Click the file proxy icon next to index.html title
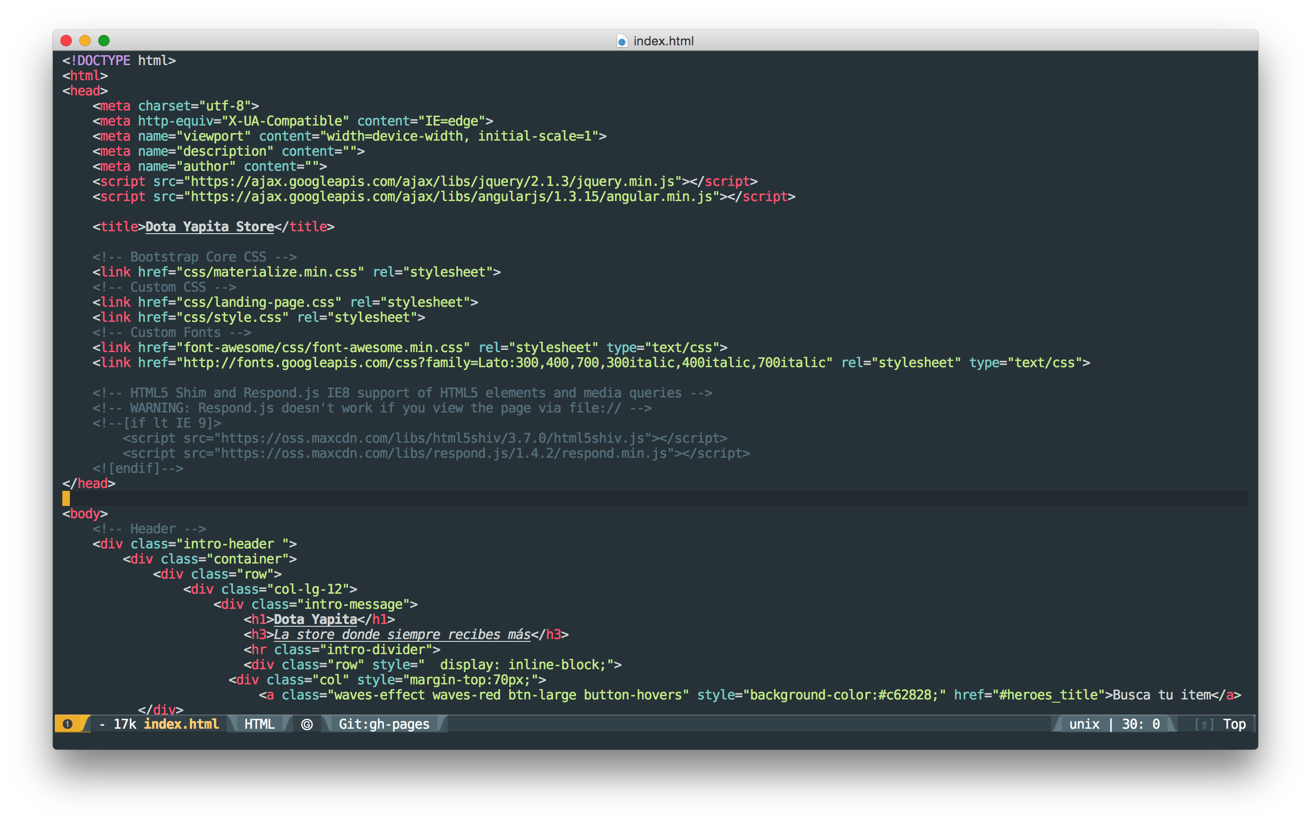This screenshot has height=825, width=1311. point(622,41)
